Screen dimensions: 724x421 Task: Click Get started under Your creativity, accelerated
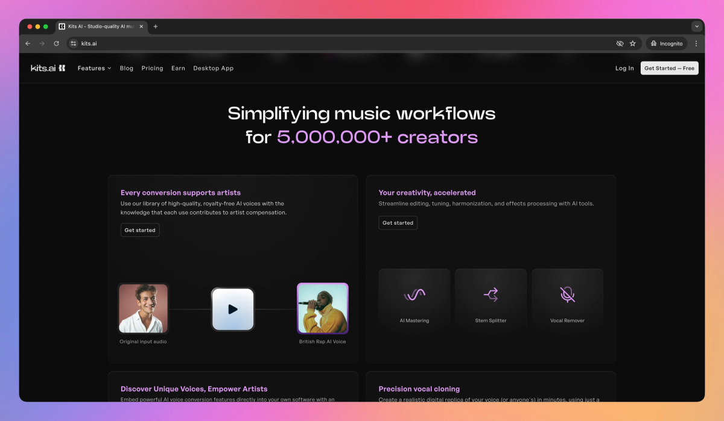(398, 223)
